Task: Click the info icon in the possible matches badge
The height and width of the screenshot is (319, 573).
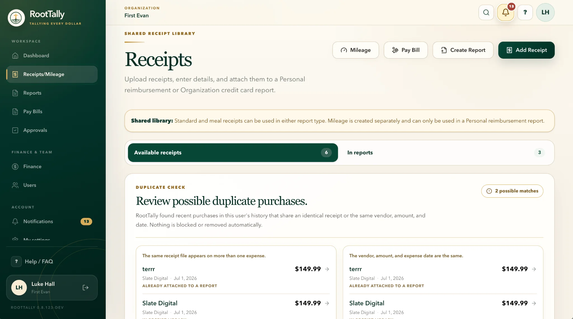Action: pyautogui.click(x=489, y=191)
